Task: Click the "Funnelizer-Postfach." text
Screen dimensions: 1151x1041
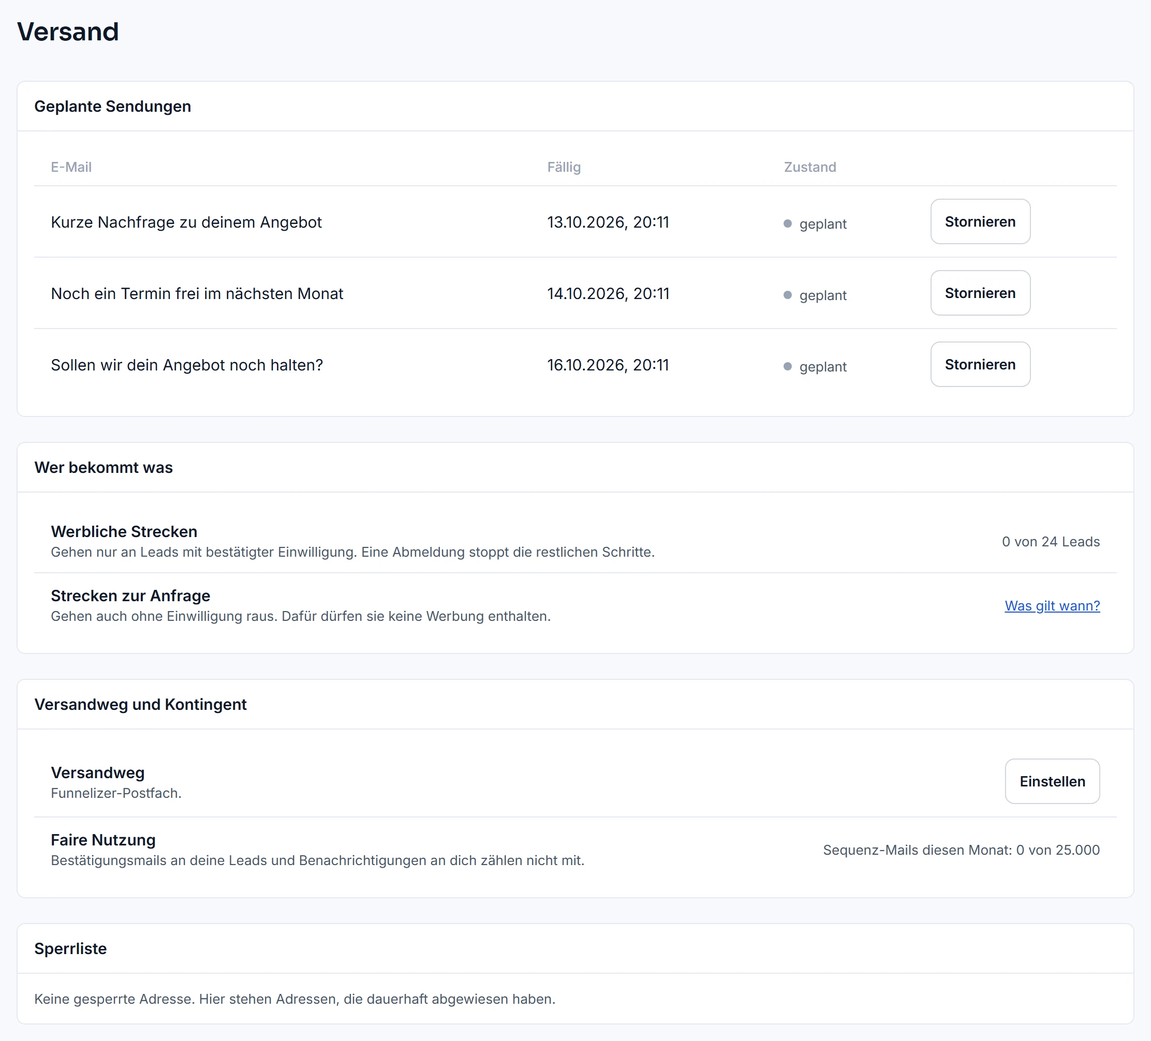Action: [x=116, y=793]
